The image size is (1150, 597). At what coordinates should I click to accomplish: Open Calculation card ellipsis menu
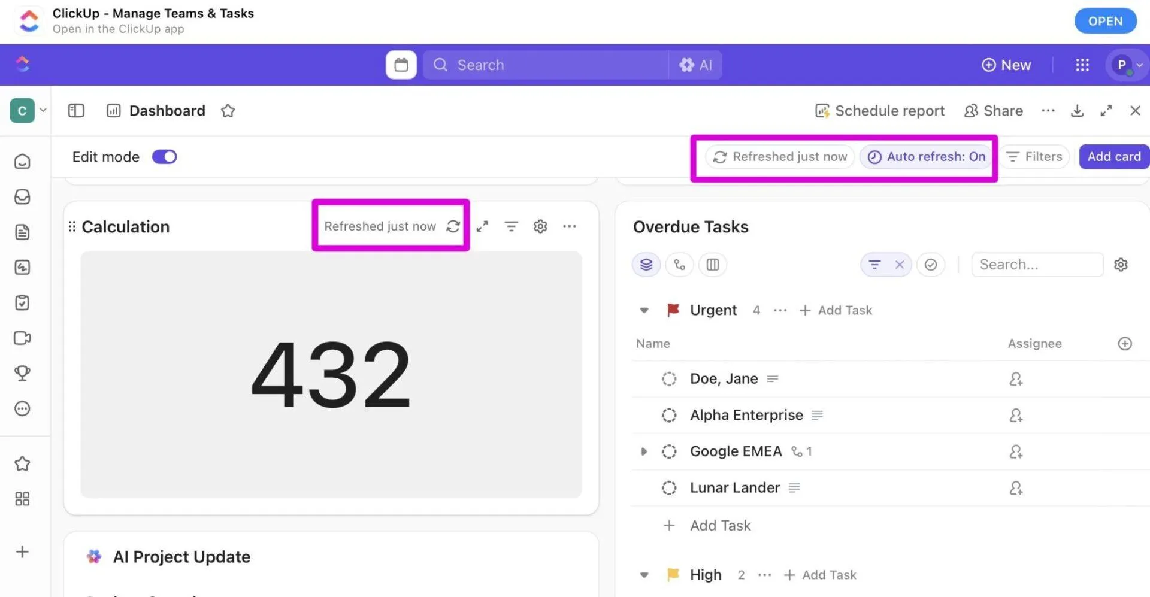click(x=570, y=226)
